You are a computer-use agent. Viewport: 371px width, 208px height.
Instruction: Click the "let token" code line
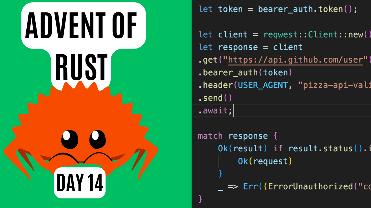[x=278, y=9]
